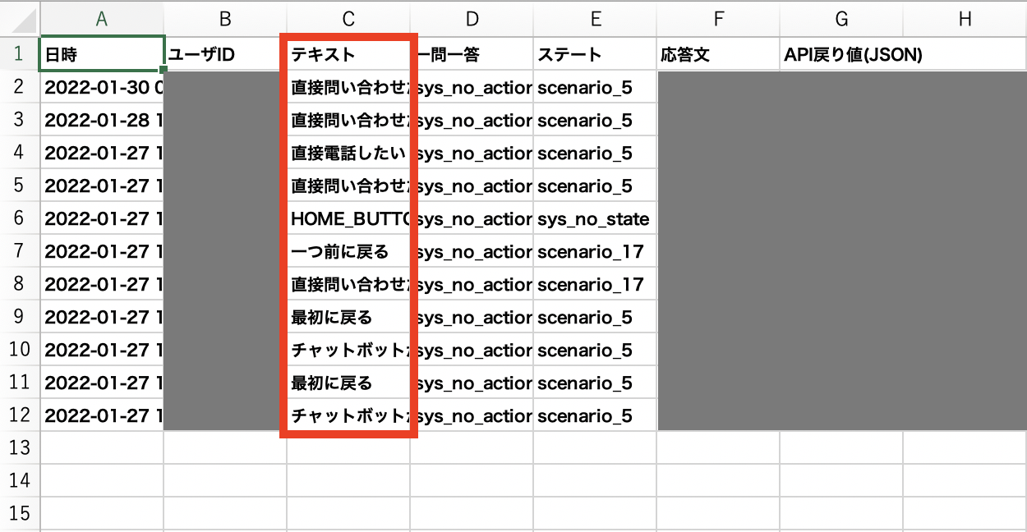This screenshot has width=1027, height=532.
Task: Select the 直接問い合わせ cell in row 5
Action: 348,186
